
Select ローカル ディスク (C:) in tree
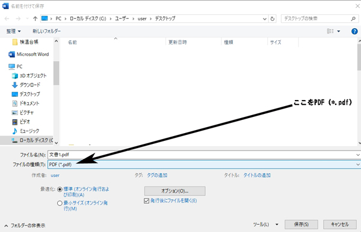[x=32, y=140]
